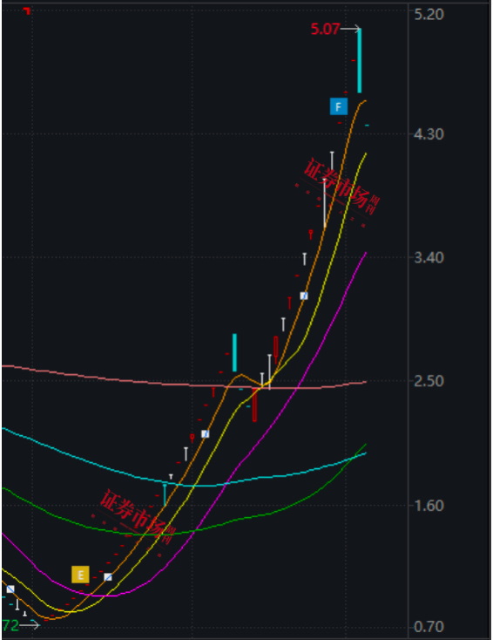Click the 0.70 price axis label
This screenshot has width=493, height=640.
point(429,626)
